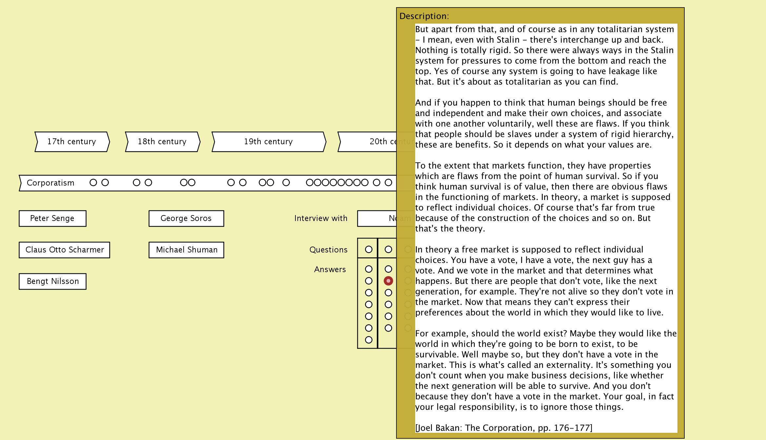Select first circle in Questions row
Image resolution: width=766 pixels, height=440 pixels.
pyautogui.click(x=369, y=250)
